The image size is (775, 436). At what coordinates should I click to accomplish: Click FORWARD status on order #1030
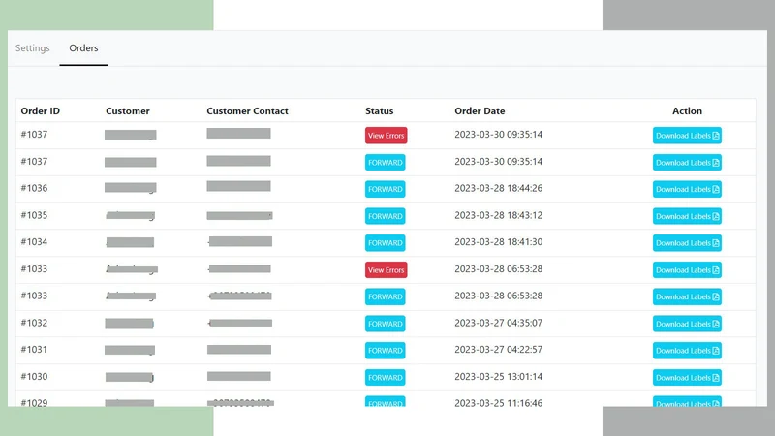pos(385,378)
